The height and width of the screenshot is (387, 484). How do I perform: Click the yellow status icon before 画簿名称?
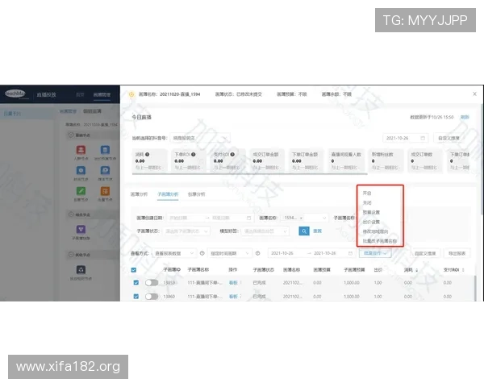131,94
